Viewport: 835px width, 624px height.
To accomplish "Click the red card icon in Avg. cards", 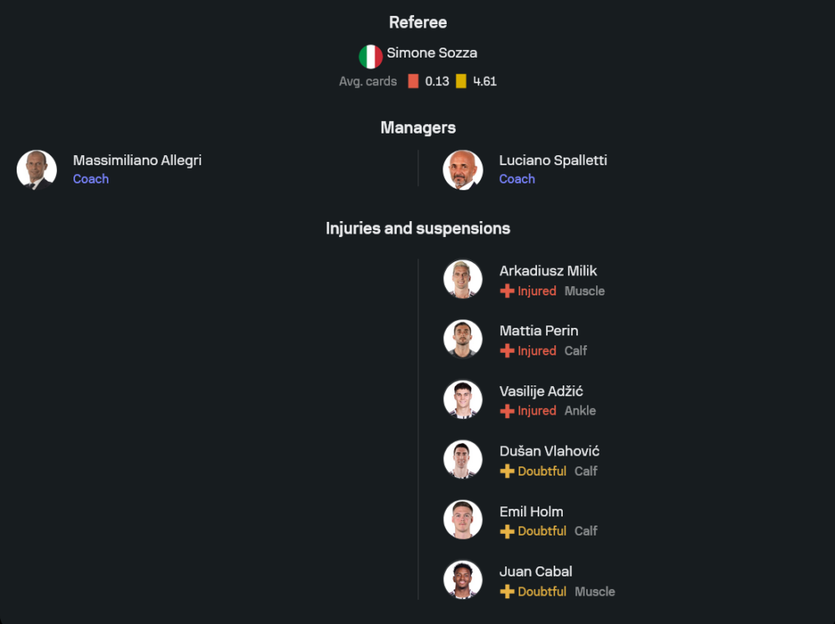I will click(413, 82).
